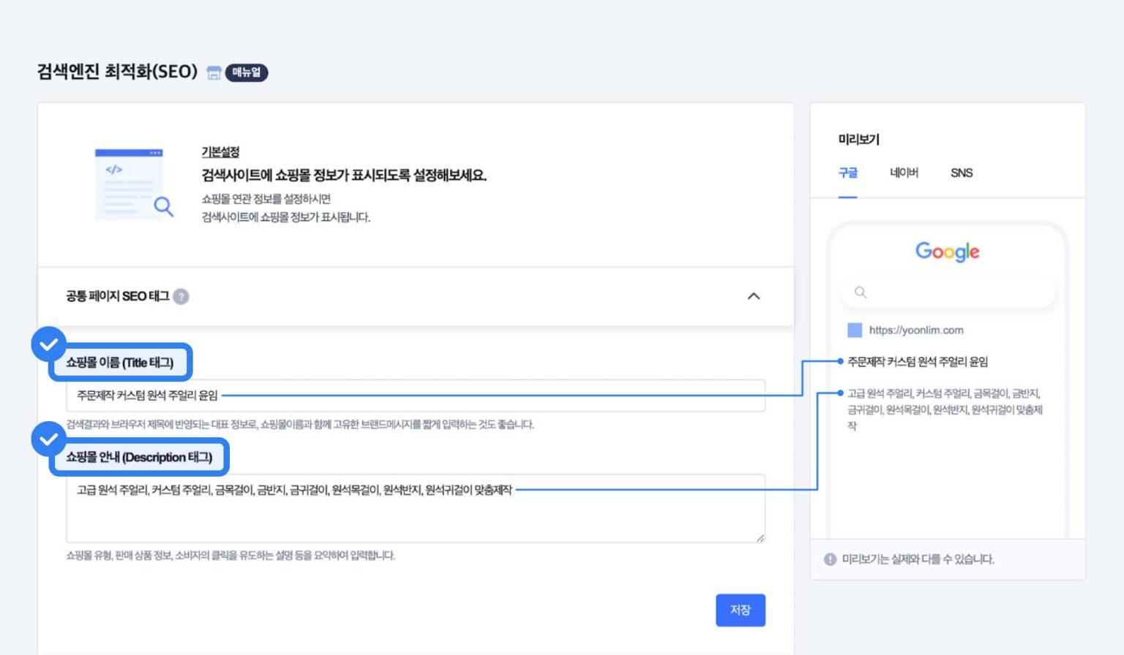Image resolution: width=1124 pixels, height=655 pixels.
Task: Click the magnifier icon in preview search bar
Action: point(861,292)
